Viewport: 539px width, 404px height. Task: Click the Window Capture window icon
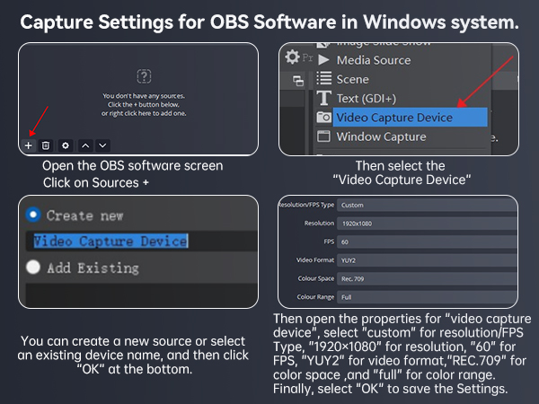(x=323, y=136)
